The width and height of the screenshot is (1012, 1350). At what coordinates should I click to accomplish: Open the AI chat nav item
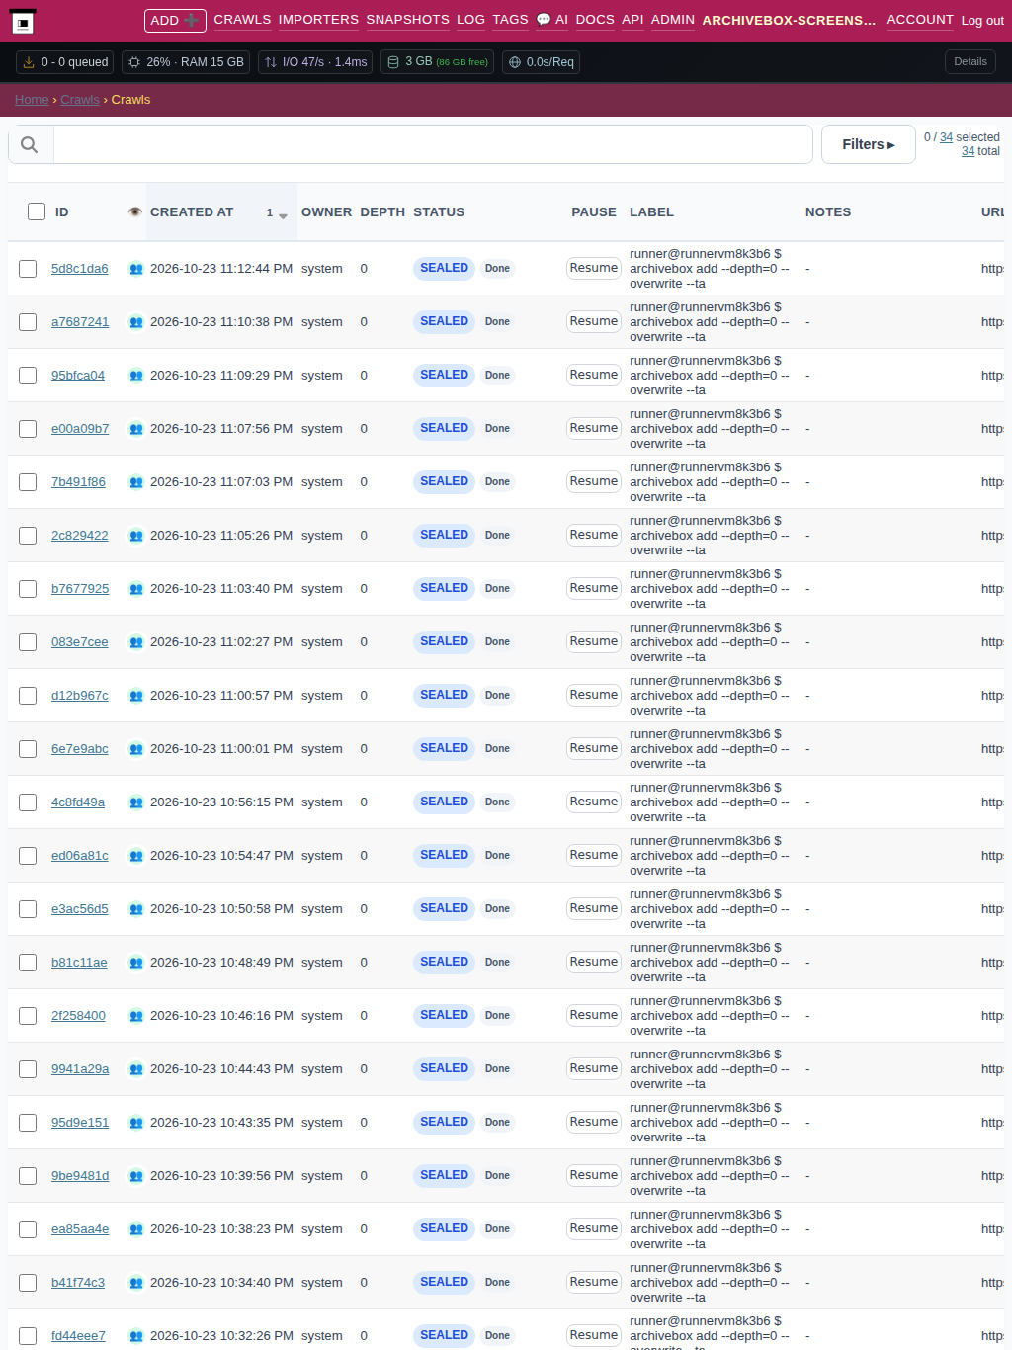551,20
